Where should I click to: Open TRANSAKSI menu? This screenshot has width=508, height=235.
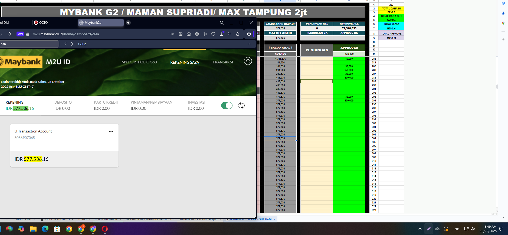pyautogui.click(x=223, y=62)
